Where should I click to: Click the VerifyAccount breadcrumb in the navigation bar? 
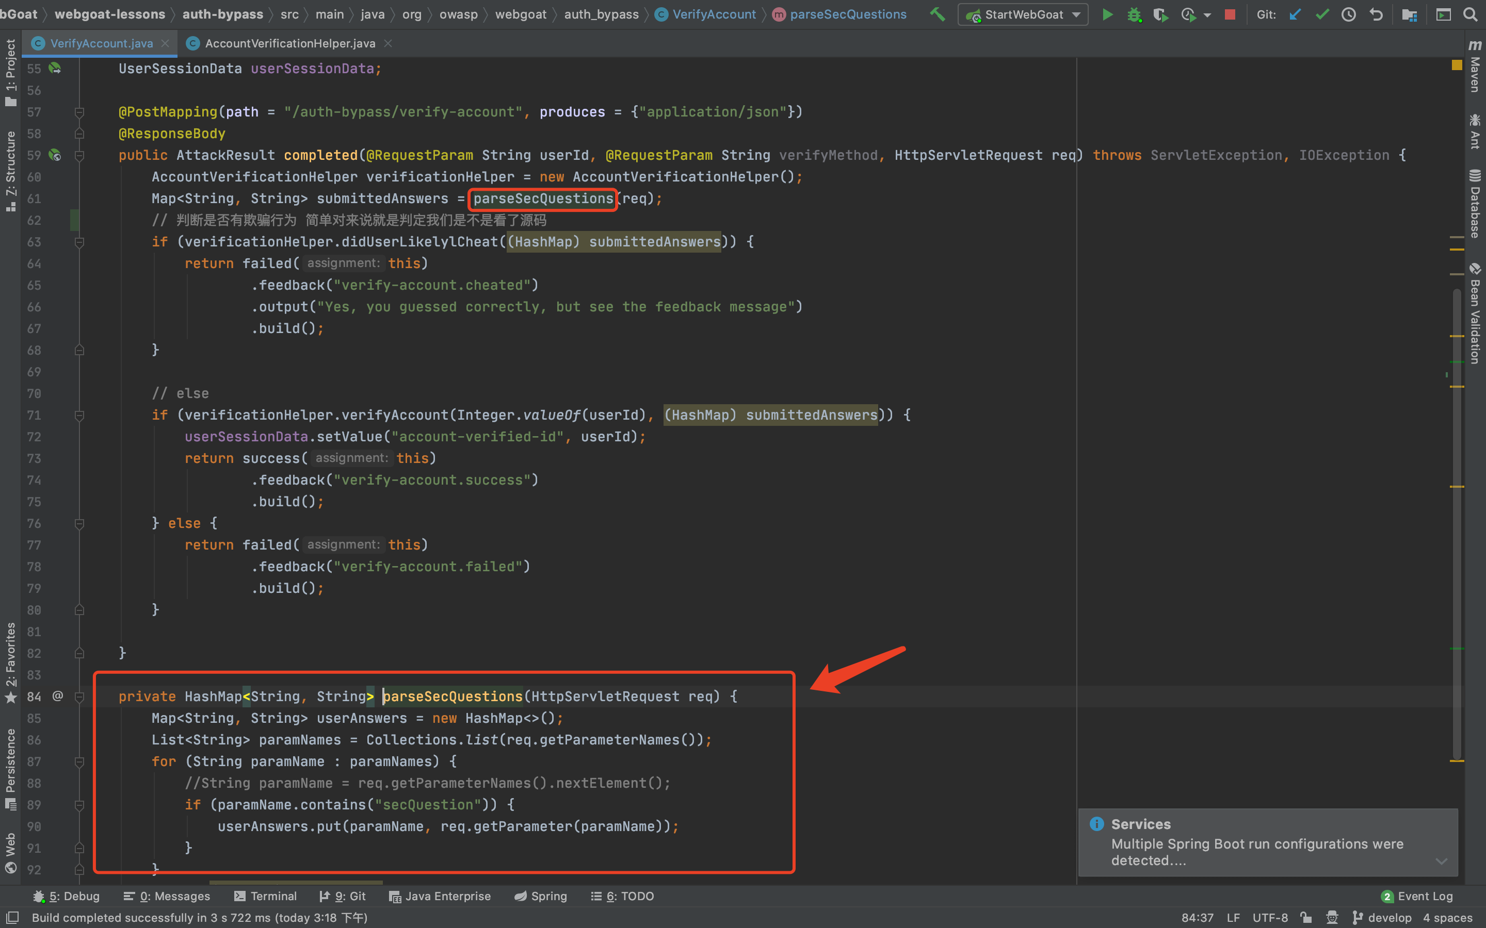(x=714, y=14)
